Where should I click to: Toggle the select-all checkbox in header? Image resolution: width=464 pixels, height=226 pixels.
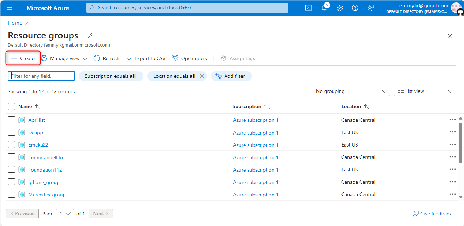12,106
